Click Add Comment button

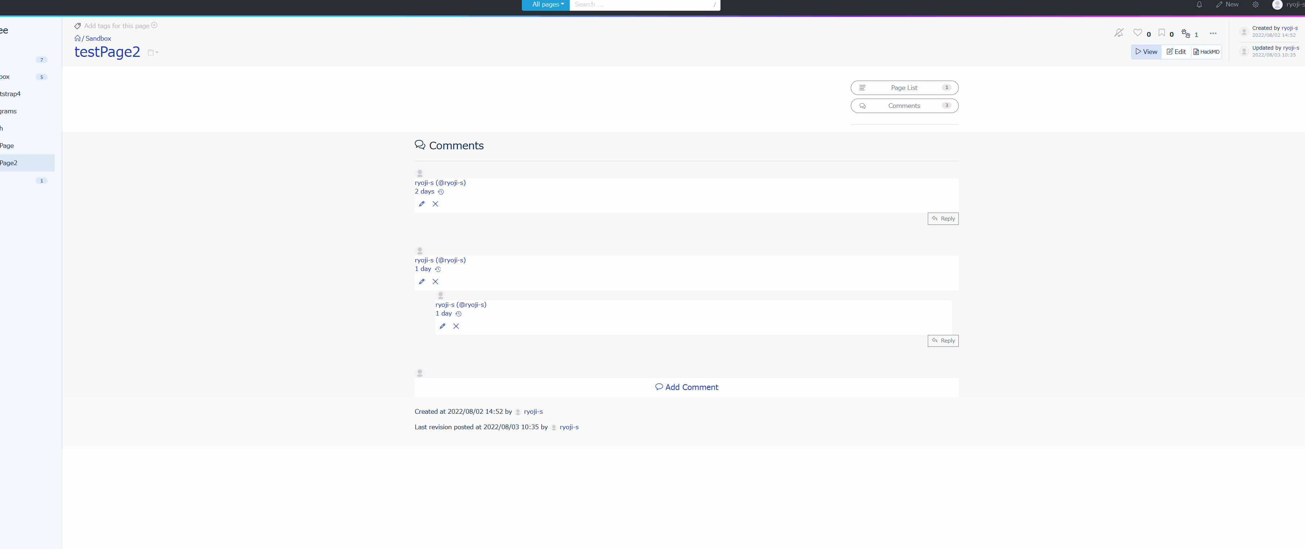tap(686, 387)
